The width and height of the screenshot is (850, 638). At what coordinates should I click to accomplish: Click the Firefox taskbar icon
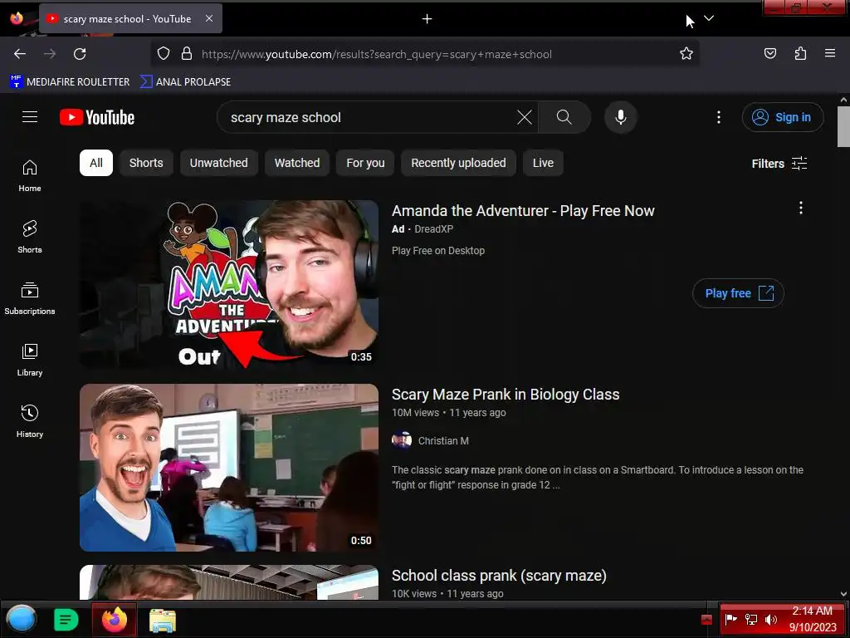[x=115, y=620]
